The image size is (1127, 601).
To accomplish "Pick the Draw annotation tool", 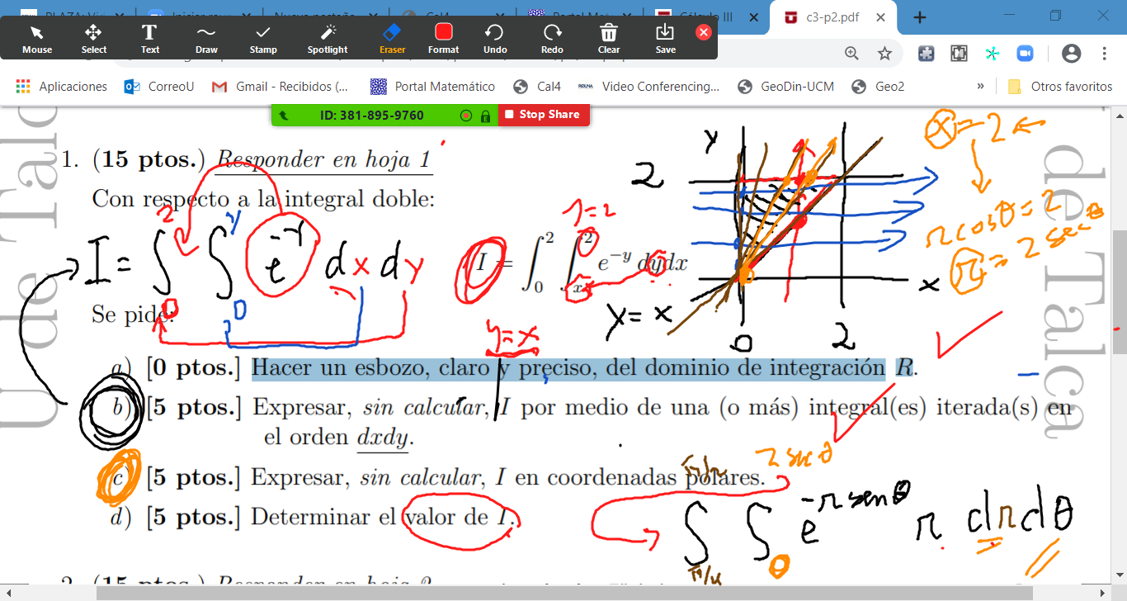I will 206,38.
